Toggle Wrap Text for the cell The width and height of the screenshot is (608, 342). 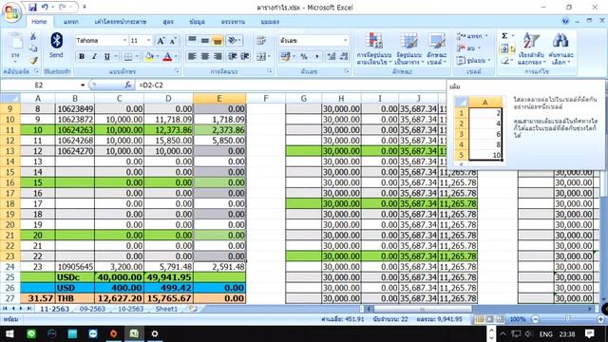click(261, 40)
